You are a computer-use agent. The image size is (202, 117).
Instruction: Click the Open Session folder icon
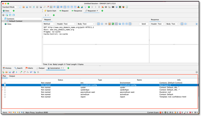[x=23, y=7]
